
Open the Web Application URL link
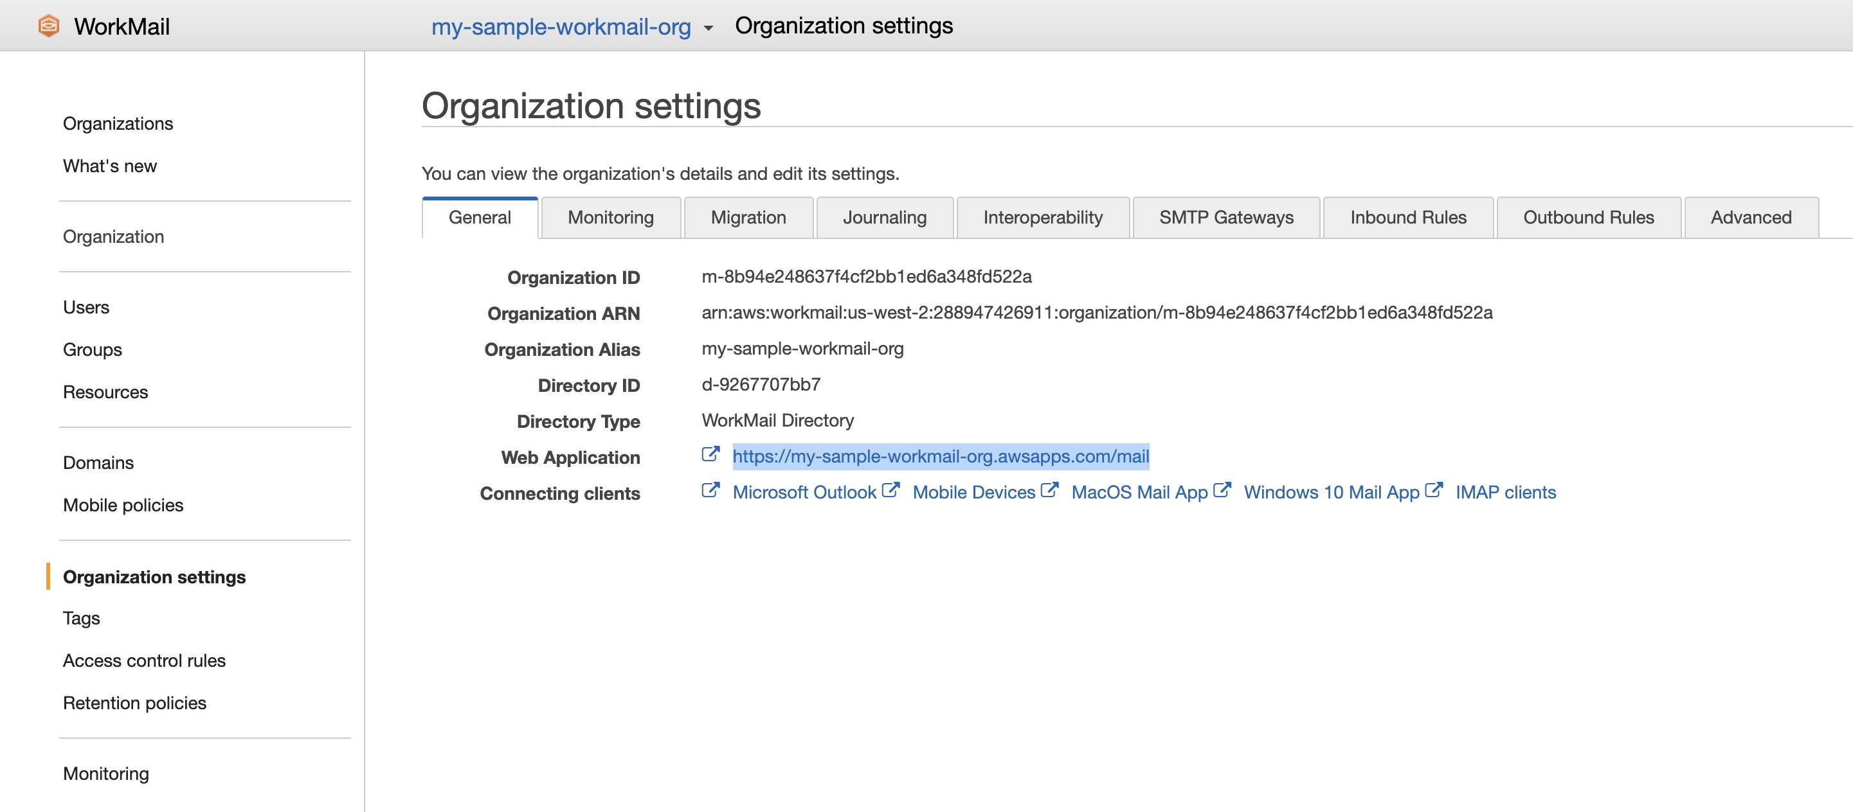coord(941,456)
